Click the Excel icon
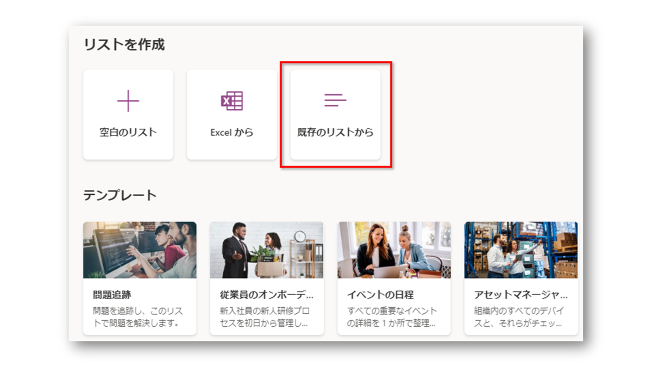This screenshot has width=652, height=367. [232, 101]
